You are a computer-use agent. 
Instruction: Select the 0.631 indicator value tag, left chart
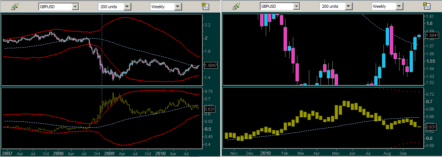click(211, 109)
